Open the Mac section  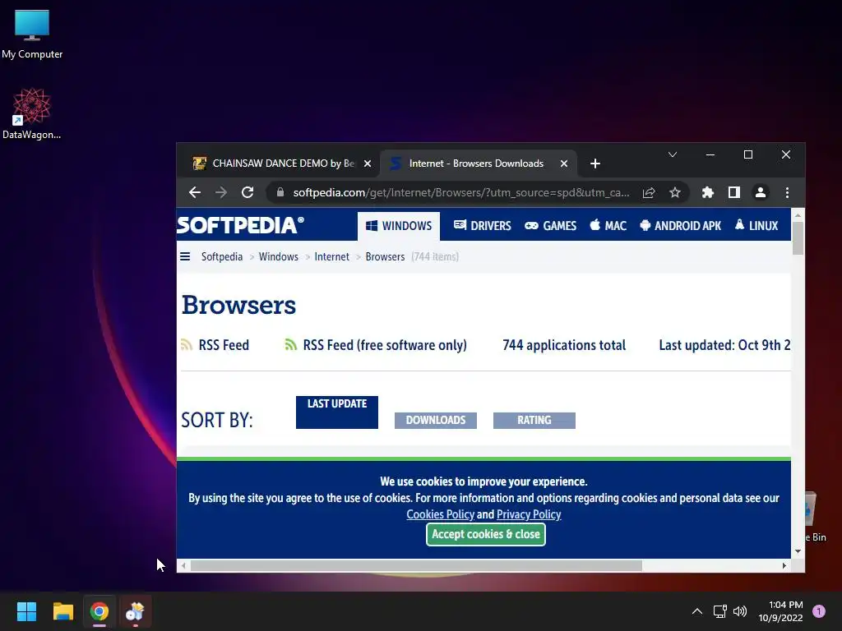click(608, 226)
